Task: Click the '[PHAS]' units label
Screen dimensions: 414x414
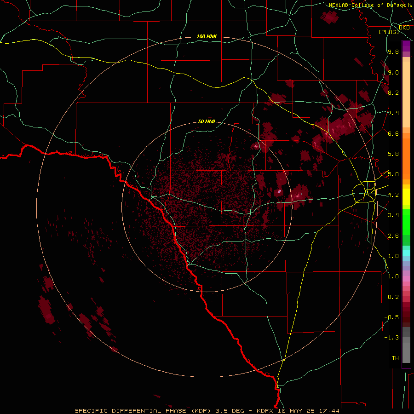Action: tap(389, 32)
